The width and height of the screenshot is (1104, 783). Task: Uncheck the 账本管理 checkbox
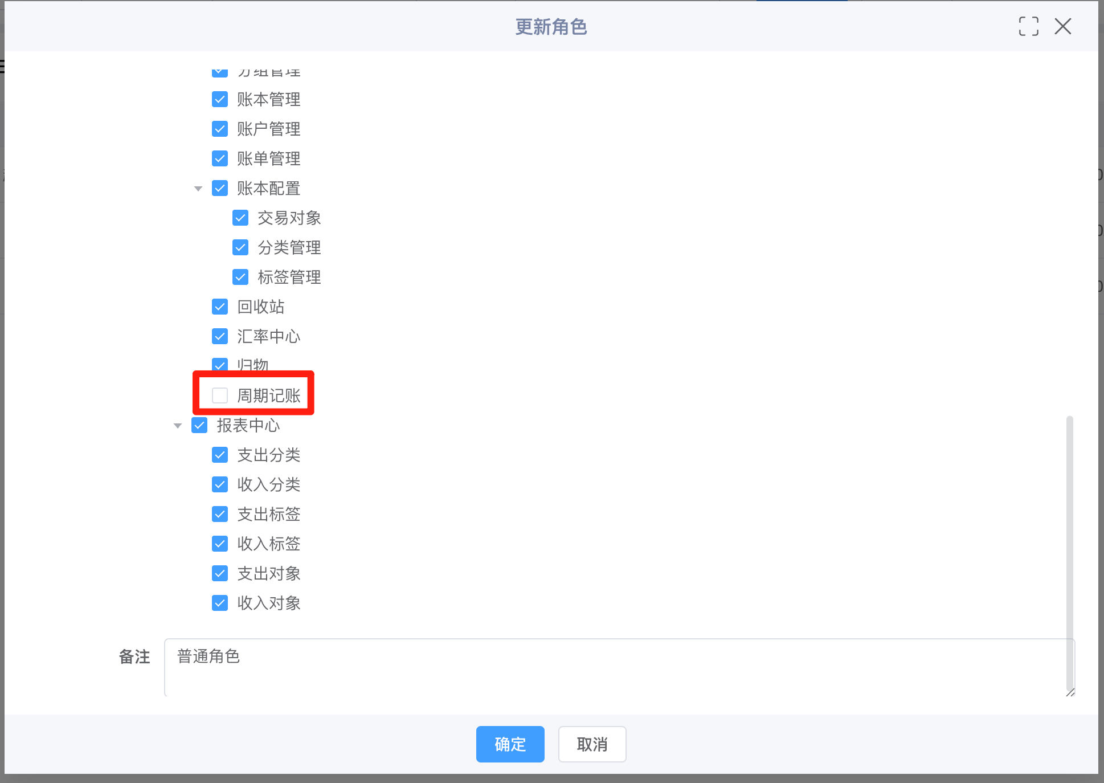pyautogui.click(x=220, y=99)
